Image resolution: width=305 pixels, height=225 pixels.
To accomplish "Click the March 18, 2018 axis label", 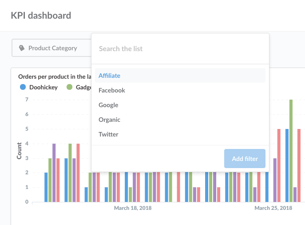I will (133, 208).
